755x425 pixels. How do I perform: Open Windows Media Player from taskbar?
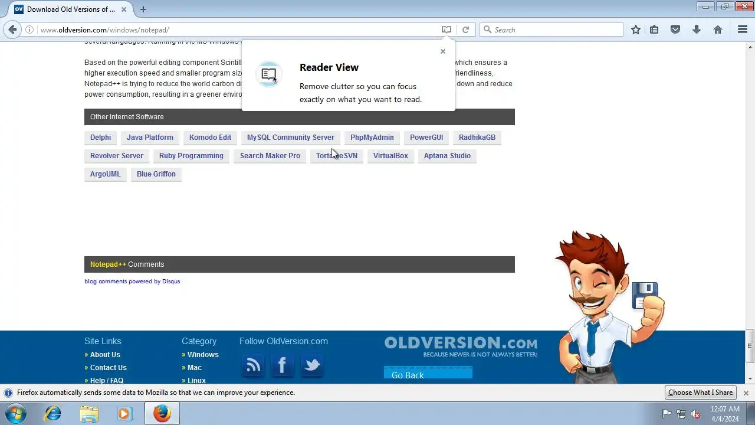pyautogui.click(x=124, y=413)
